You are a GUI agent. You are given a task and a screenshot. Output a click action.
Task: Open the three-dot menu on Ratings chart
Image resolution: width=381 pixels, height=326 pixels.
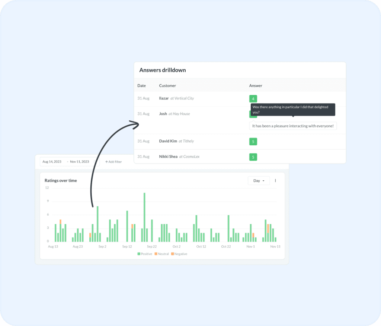point(275,181)
